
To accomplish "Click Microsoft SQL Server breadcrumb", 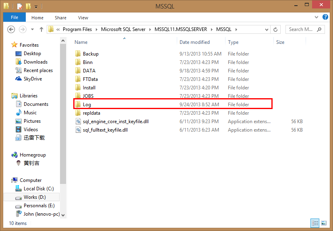I will coord(123,29).
